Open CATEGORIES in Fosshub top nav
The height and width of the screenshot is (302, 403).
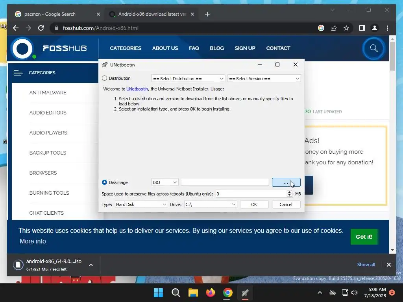click(x=126, y=48)
